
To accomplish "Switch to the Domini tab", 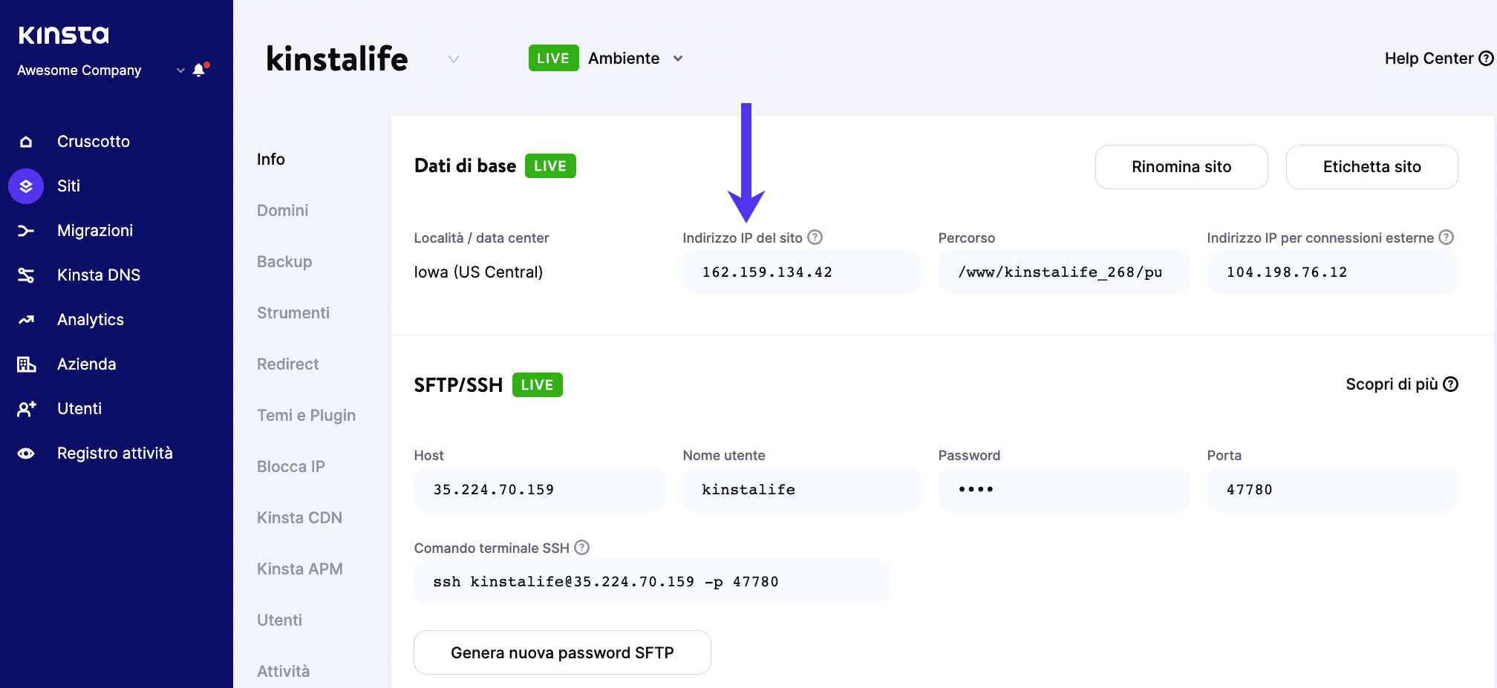I will click(x=282, y=210).
